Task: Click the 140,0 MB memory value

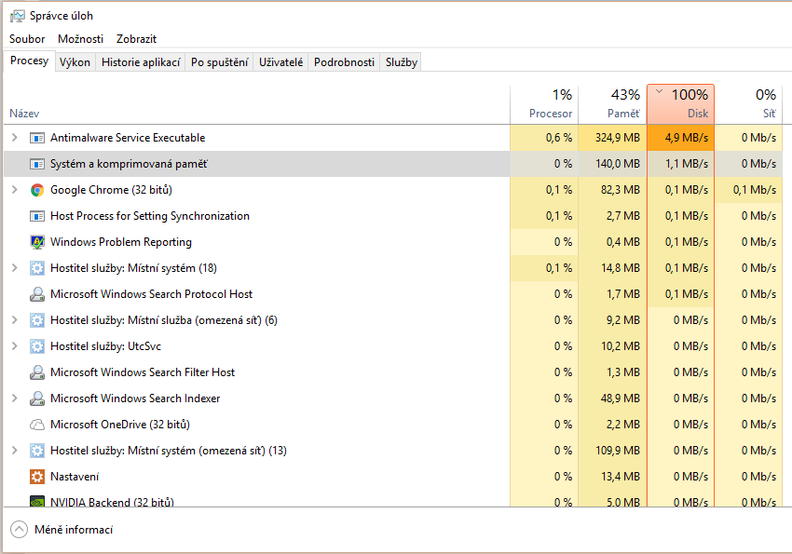Action: point(617,164)
